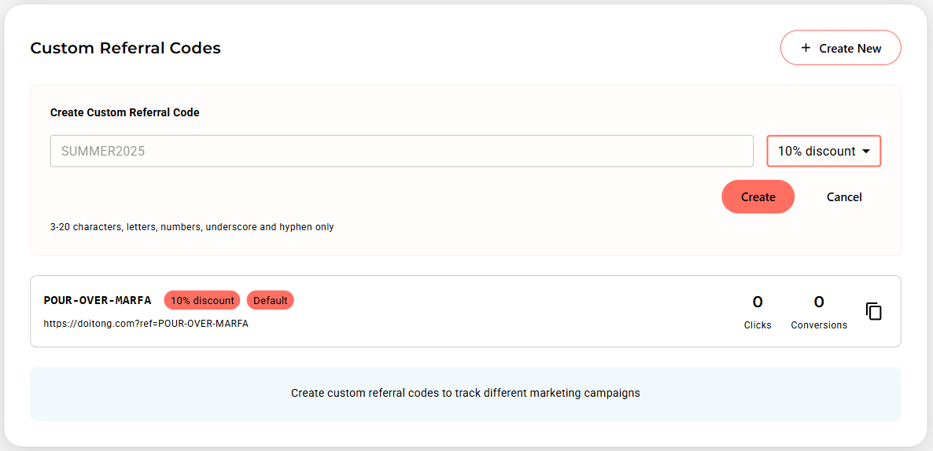The width and height of the screenshot is (933, 451).
Task: Click the plus icon in Create New
Action: click(x=806, y=48)
